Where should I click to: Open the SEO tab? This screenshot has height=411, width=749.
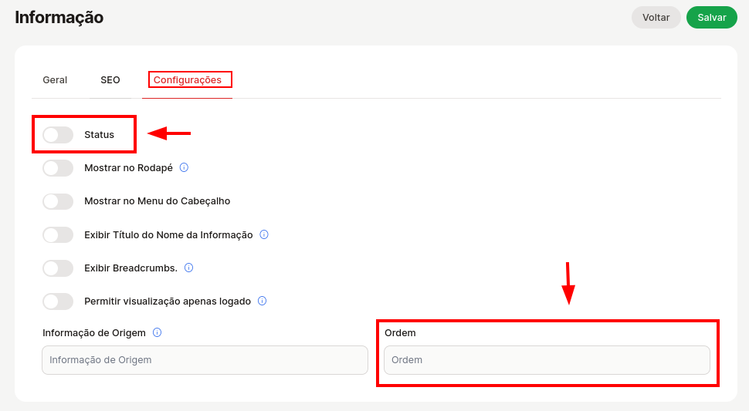(x=110, y=80)
